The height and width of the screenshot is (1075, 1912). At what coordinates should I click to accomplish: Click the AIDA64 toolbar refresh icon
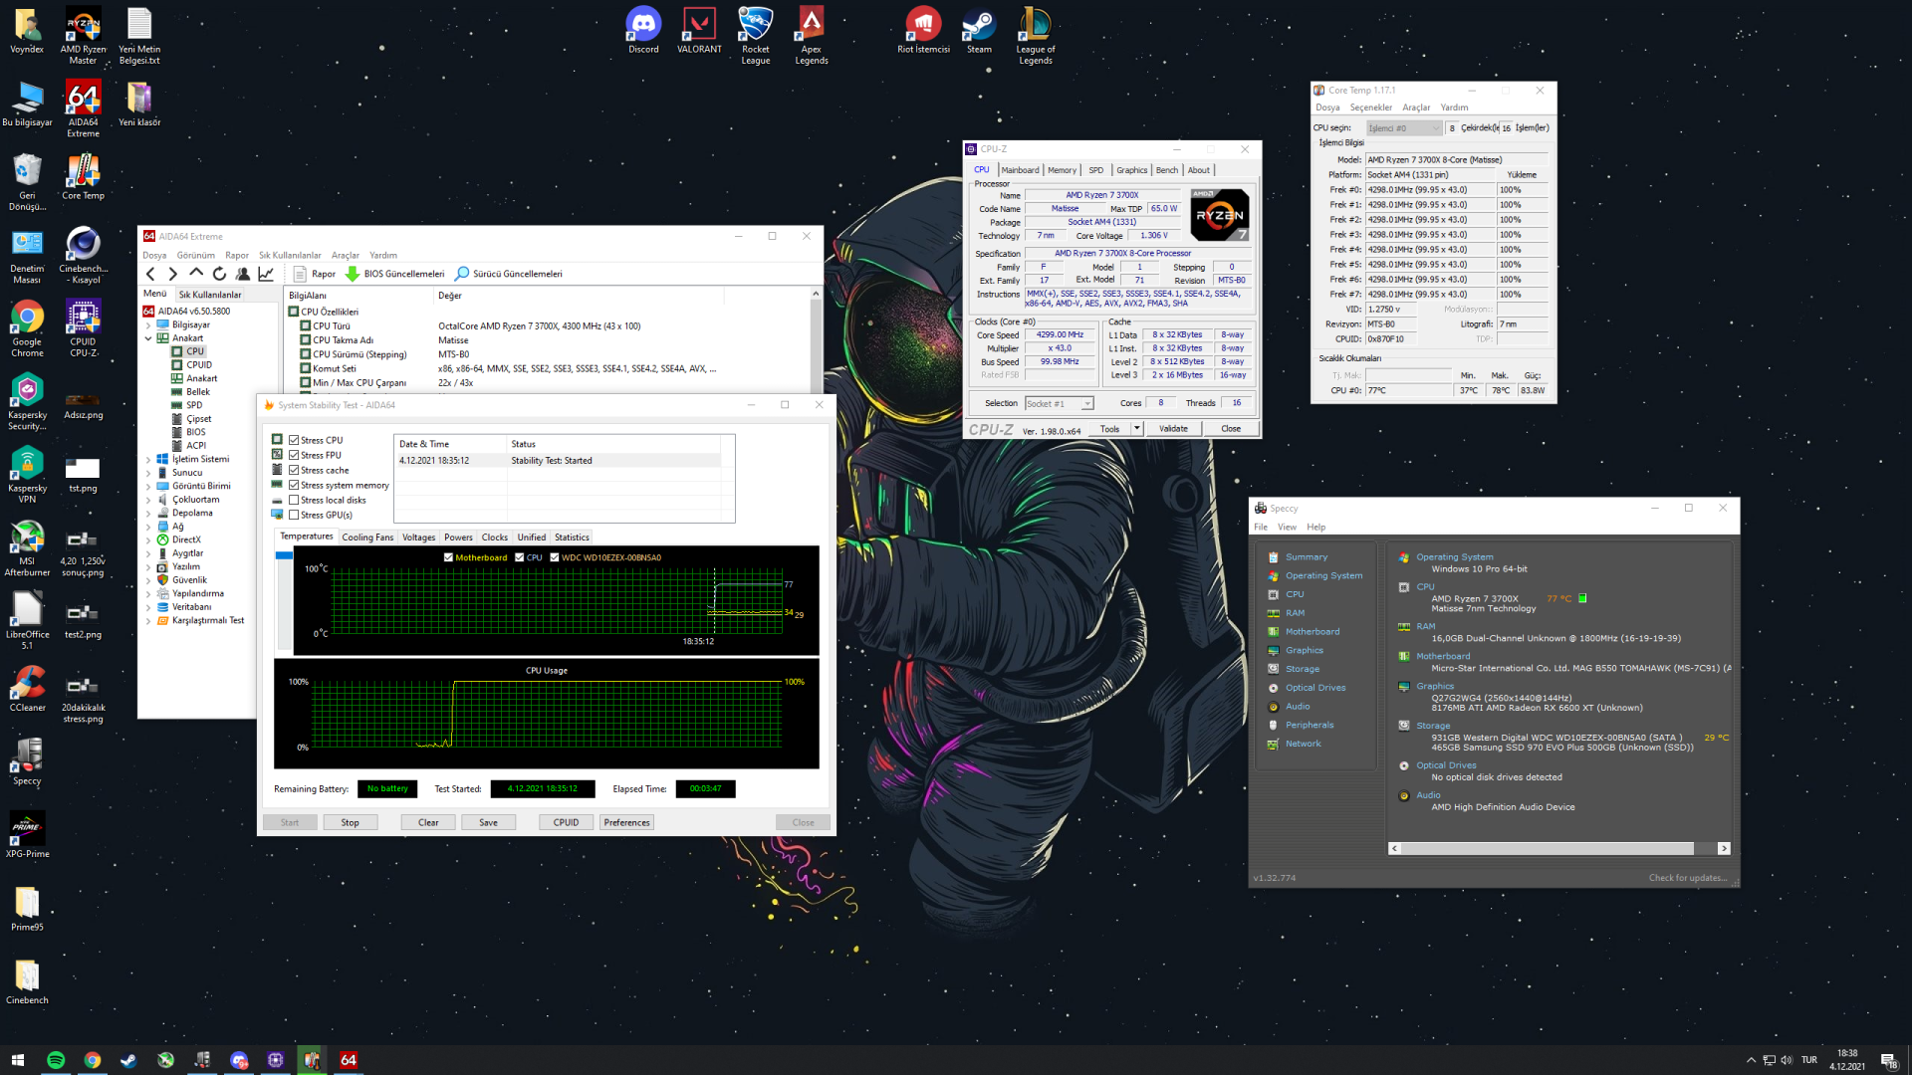(x=219, y=274)
